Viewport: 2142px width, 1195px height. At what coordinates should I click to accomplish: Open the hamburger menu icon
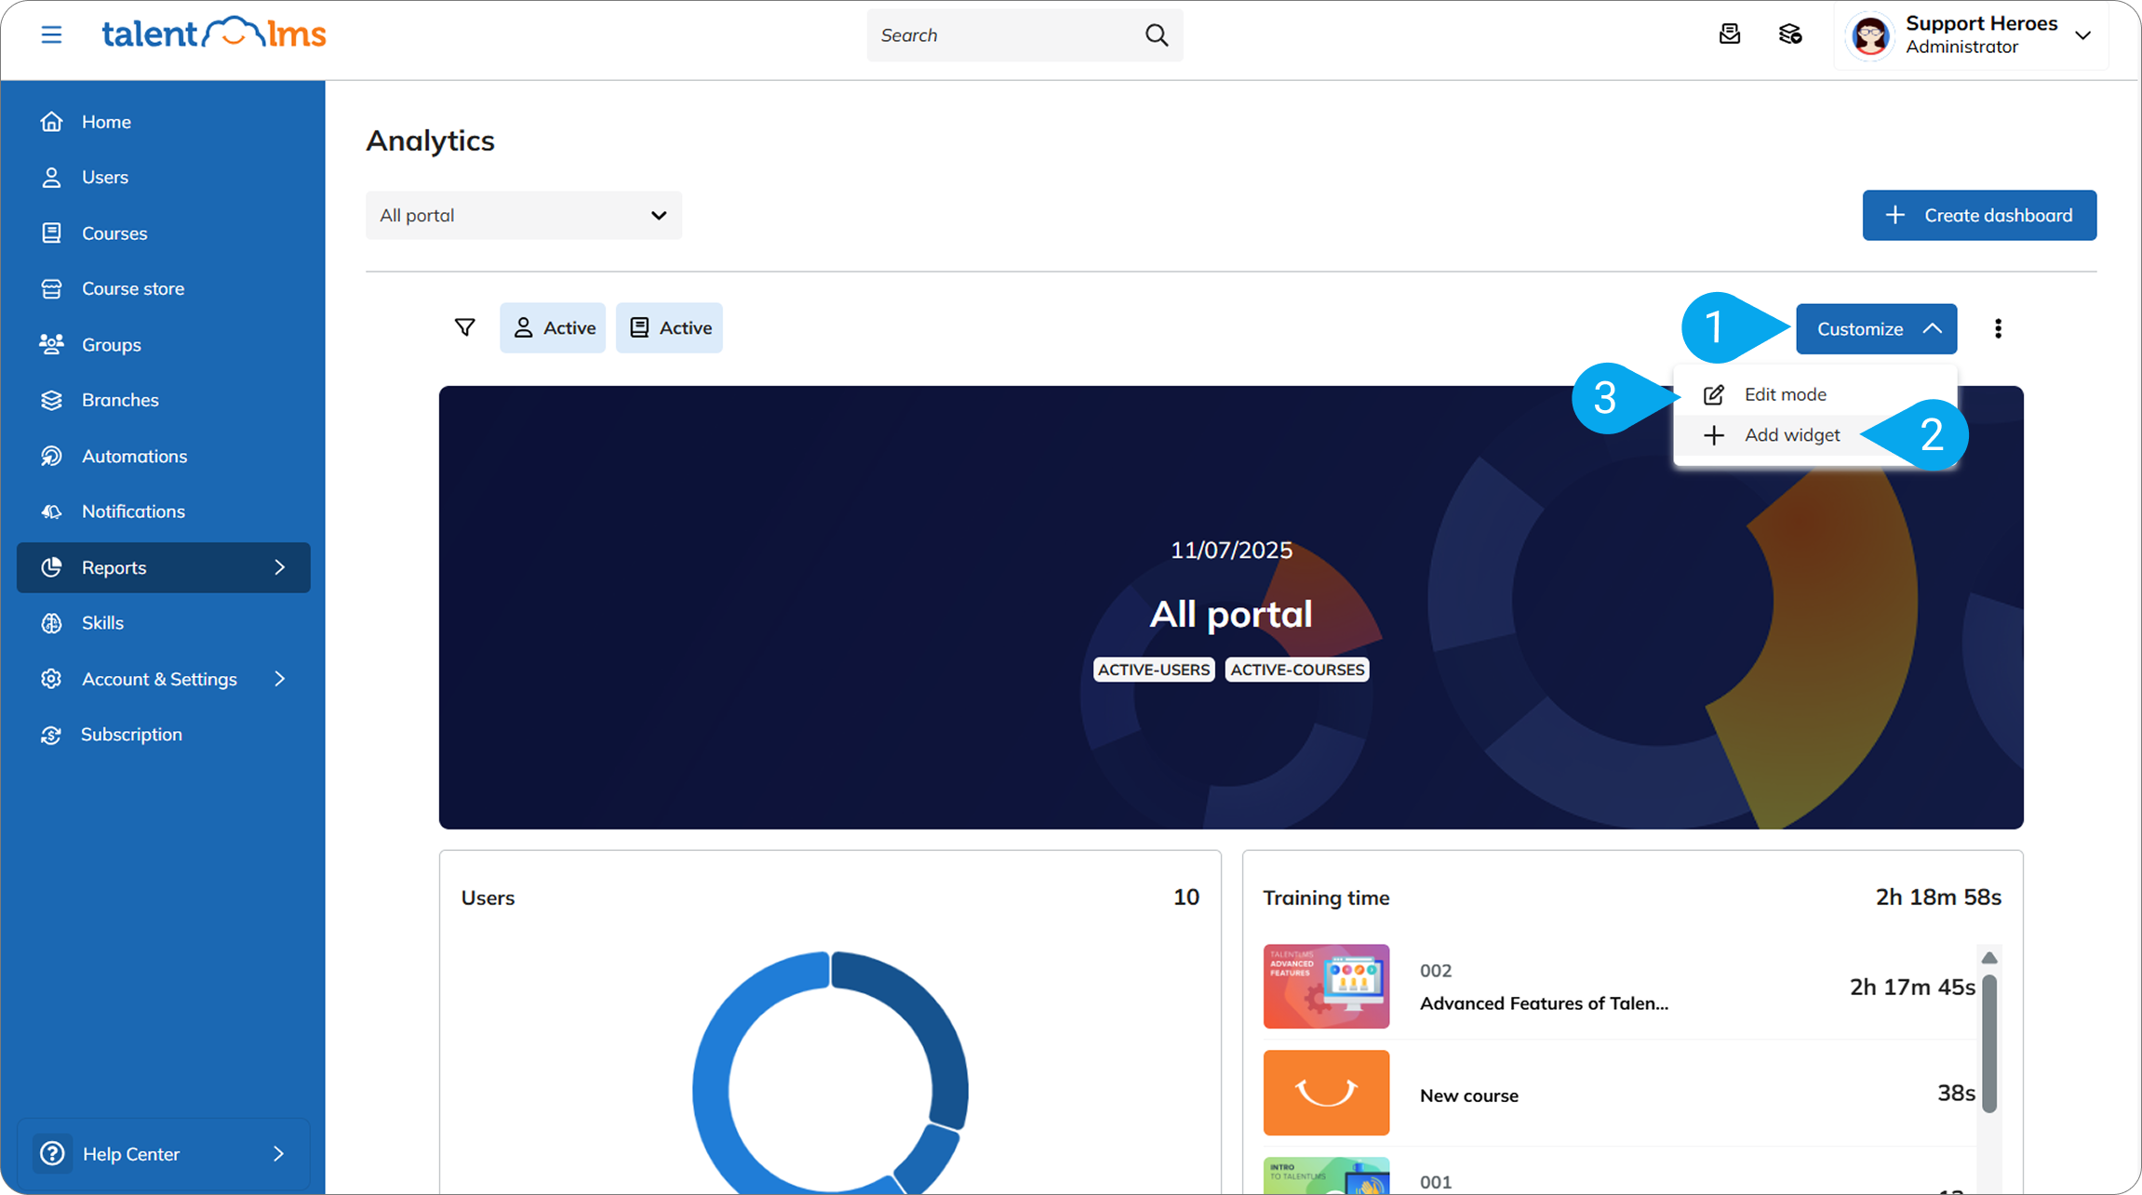(x=51, y=35)
